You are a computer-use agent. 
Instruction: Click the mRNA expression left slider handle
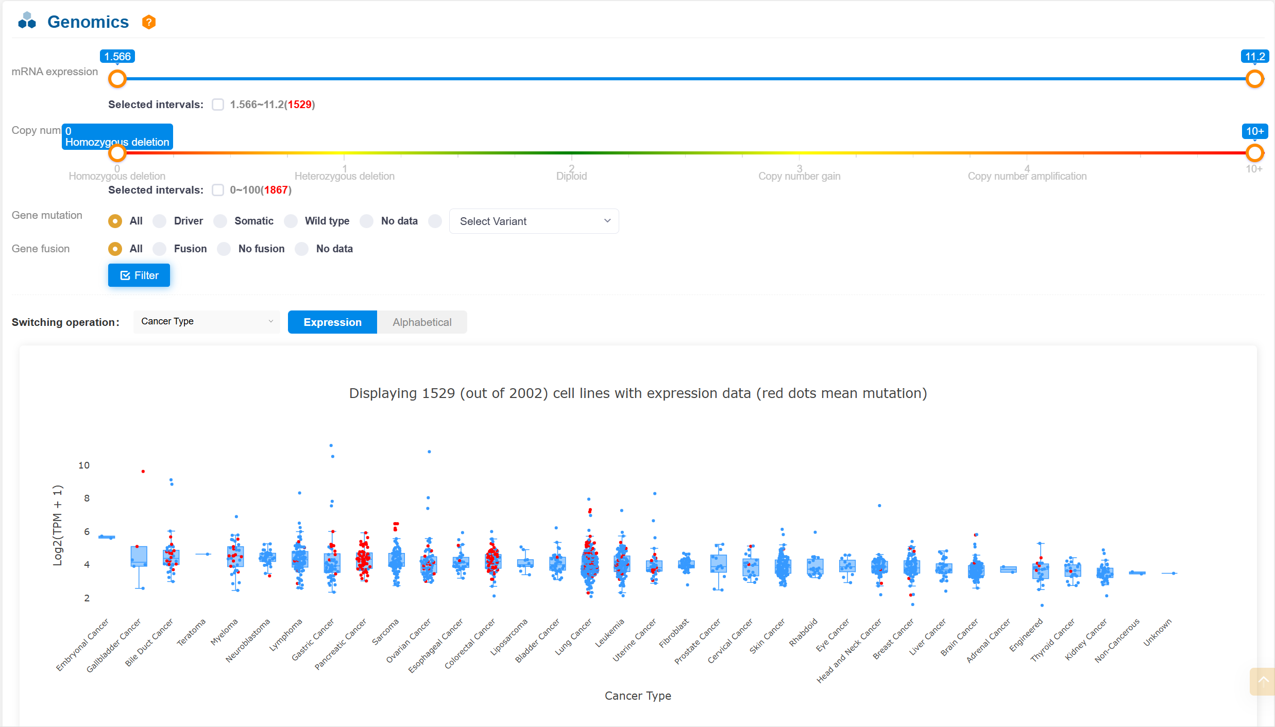pos(117,79)
